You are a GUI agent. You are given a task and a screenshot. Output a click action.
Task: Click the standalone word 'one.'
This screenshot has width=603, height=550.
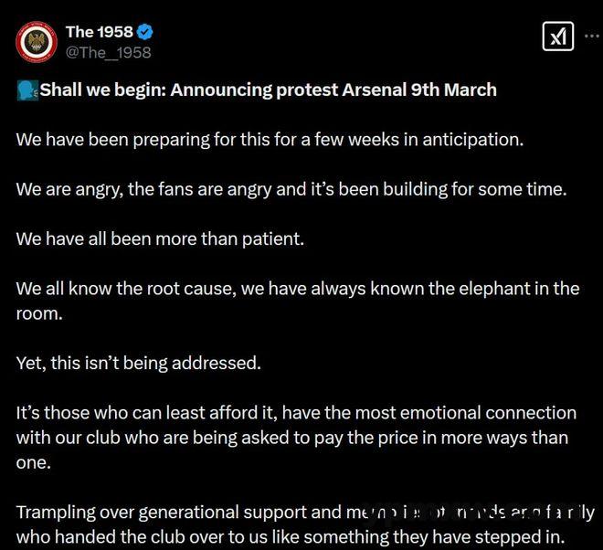click(x=34, y=462)
